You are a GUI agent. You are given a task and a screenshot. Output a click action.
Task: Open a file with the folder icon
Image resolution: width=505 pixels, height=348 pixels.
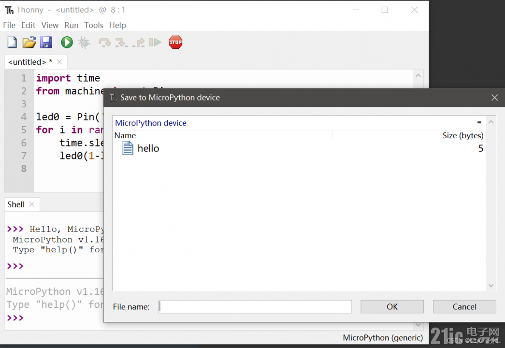[29, 42]
